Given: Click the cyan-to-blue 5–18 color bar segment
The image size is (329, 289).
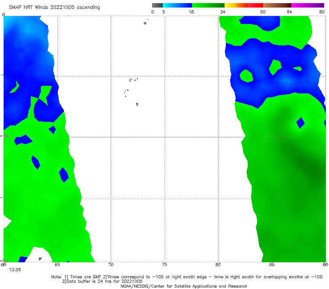Looking at the screenshot, I should [177, 5].
